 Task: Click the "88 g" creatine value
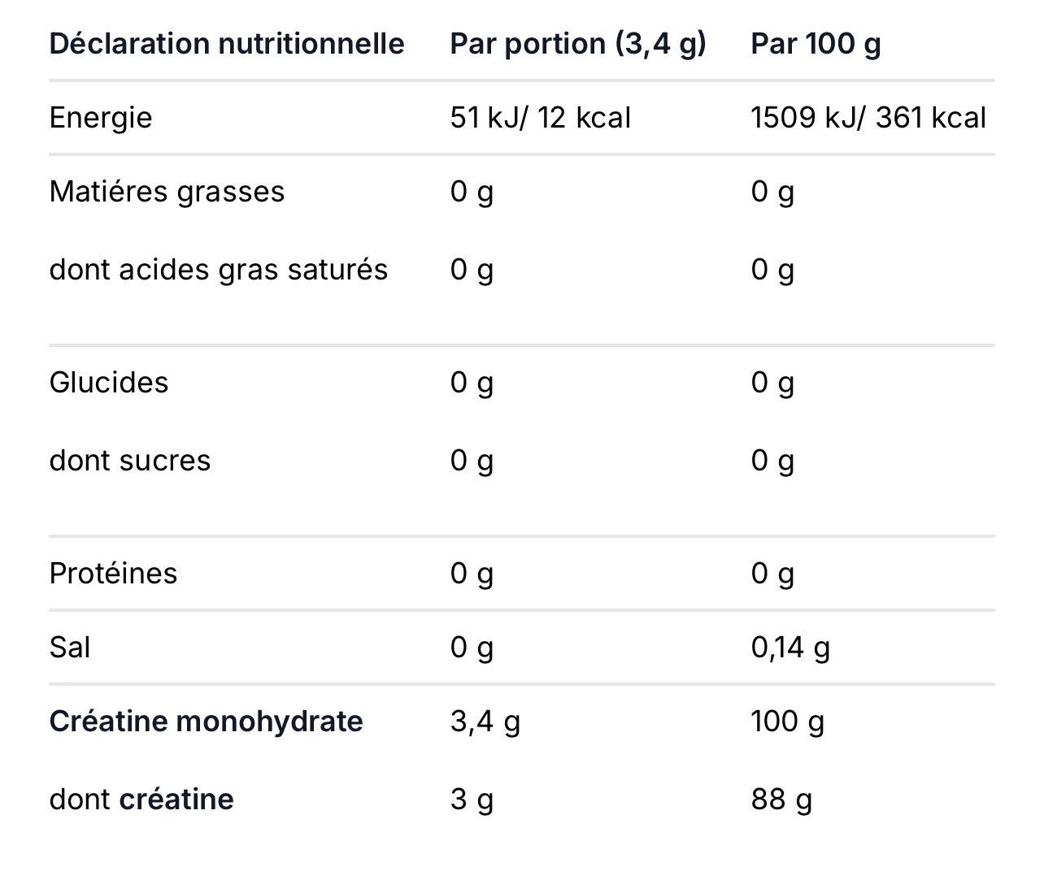pyautogui.click(x=781, y=799)
